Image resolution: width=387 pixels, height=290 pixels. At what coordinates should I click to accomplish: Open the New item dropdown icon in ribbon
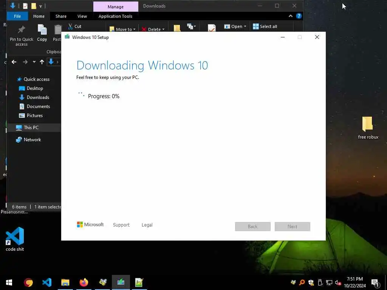click(191, 26)
